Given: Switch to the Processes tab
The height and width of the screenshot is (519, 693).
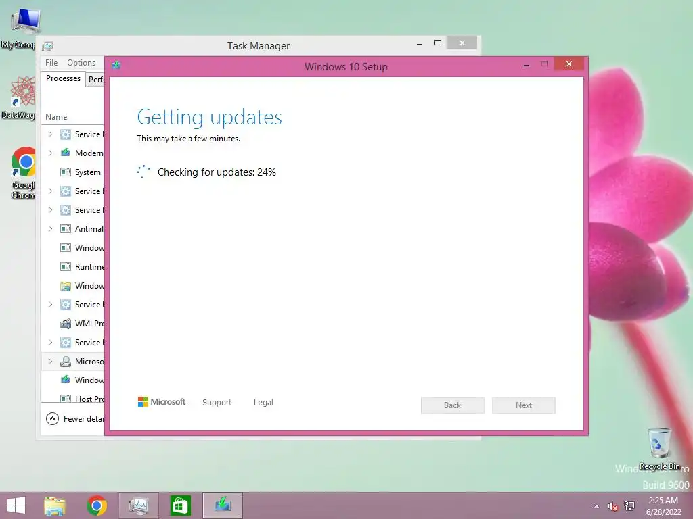Looking at the screenshot, I should 63,78.
